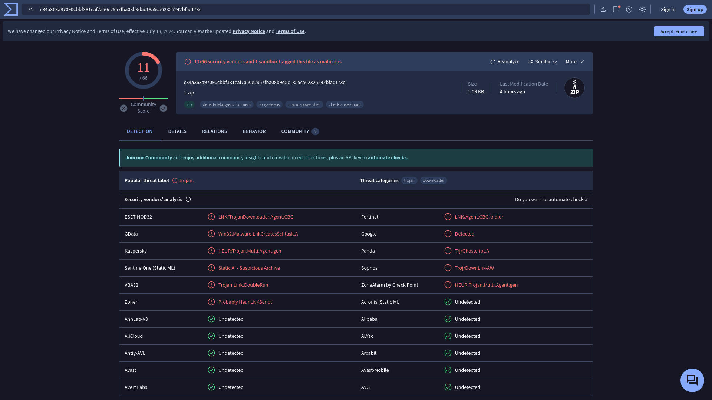Open the COMMUNITY tab
The image size is (712, 400).
point(300,131)
